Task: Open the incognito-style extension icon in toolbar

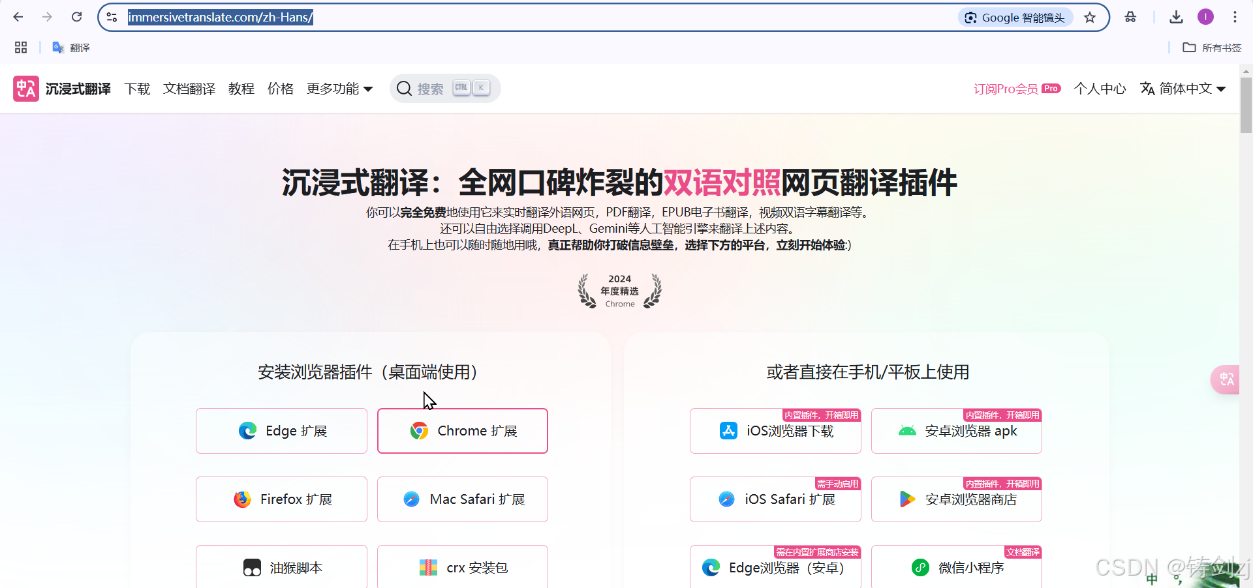Action: tap(1130, 17)
